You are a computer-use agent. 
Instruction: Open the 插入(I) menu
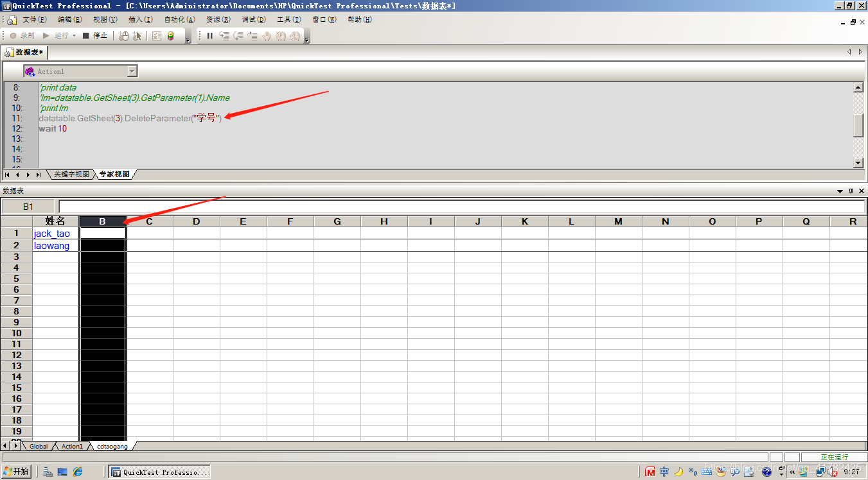pyautogui.click(x=140, y=20)
